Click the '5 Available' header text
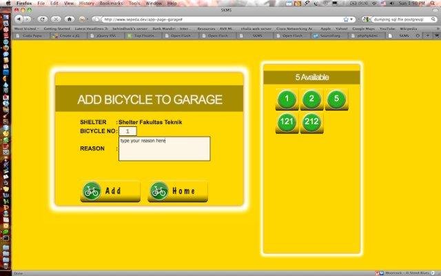441x276 pixels. point(312,77)
